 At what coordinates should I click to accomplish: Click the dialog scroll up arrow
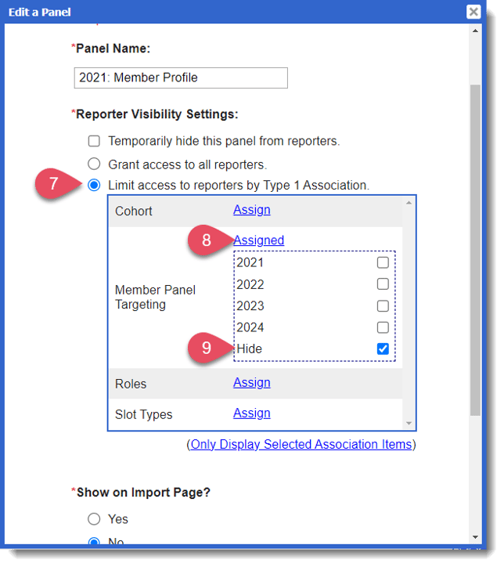coord(475,31)
